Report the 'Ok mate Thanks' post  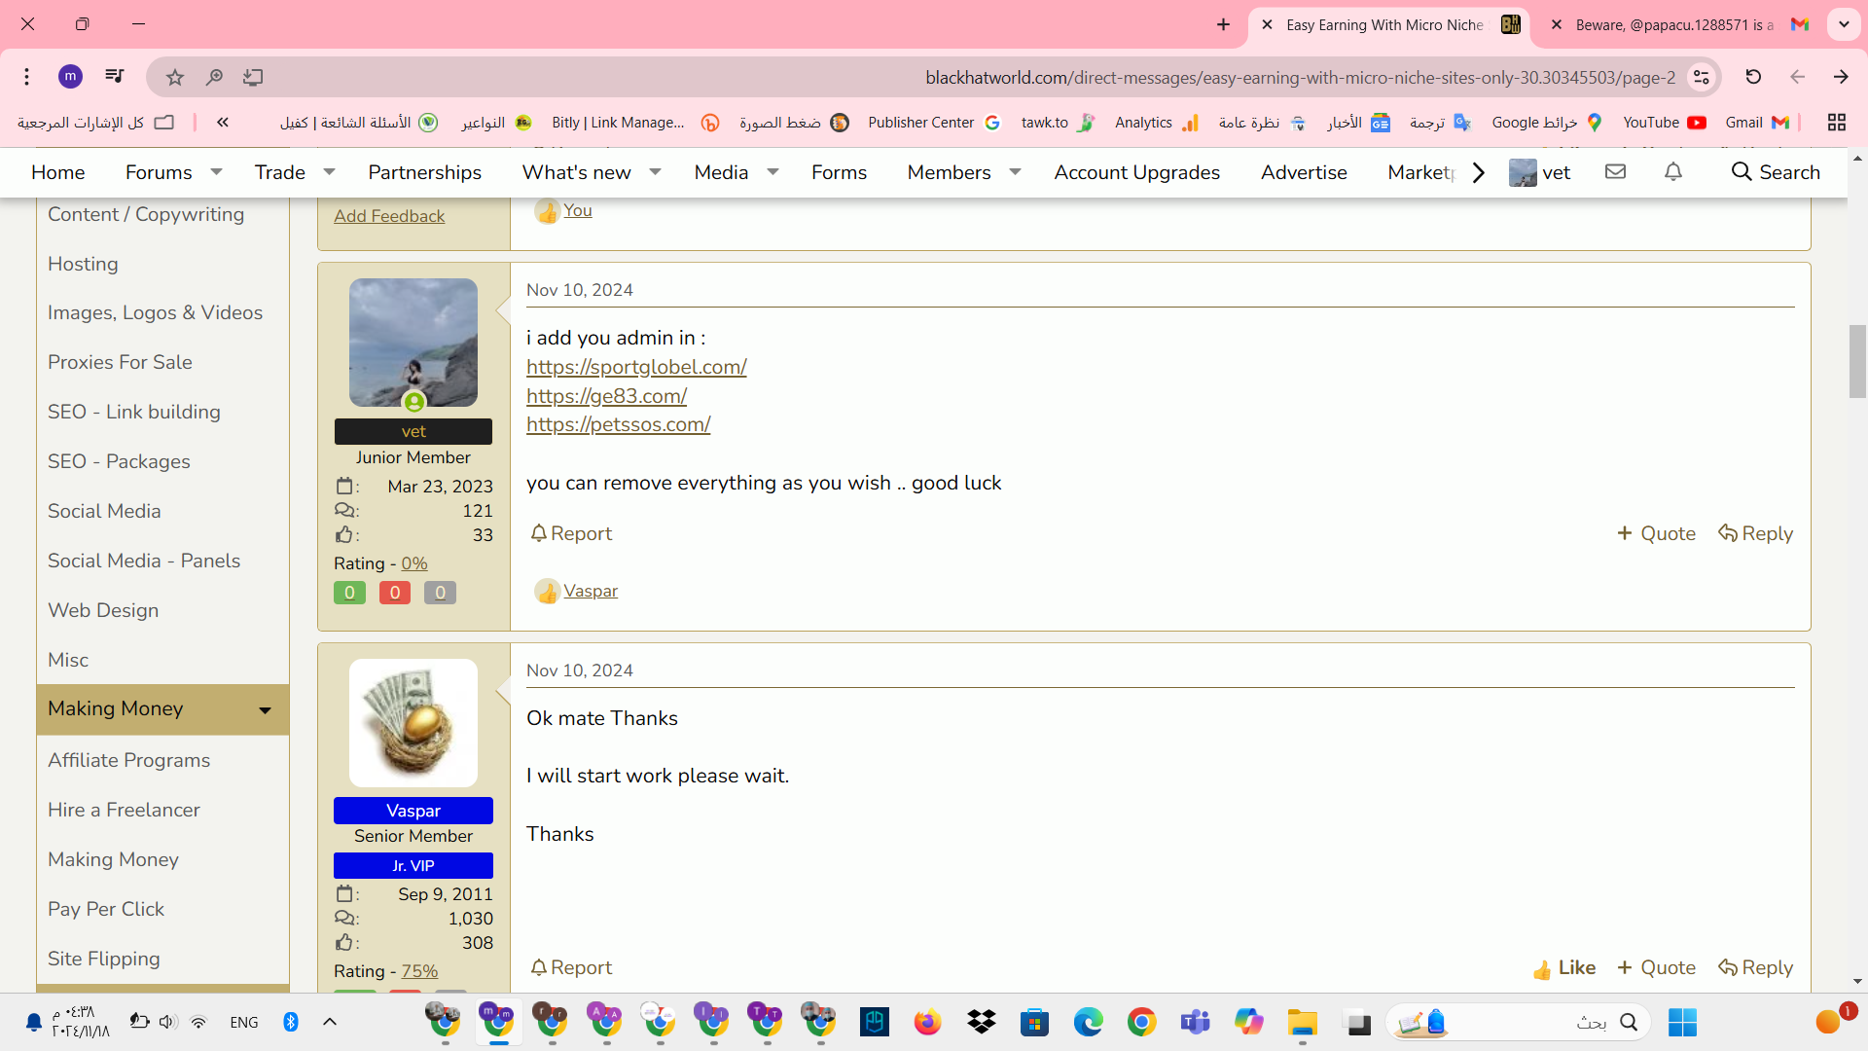[x=571, y=967]
